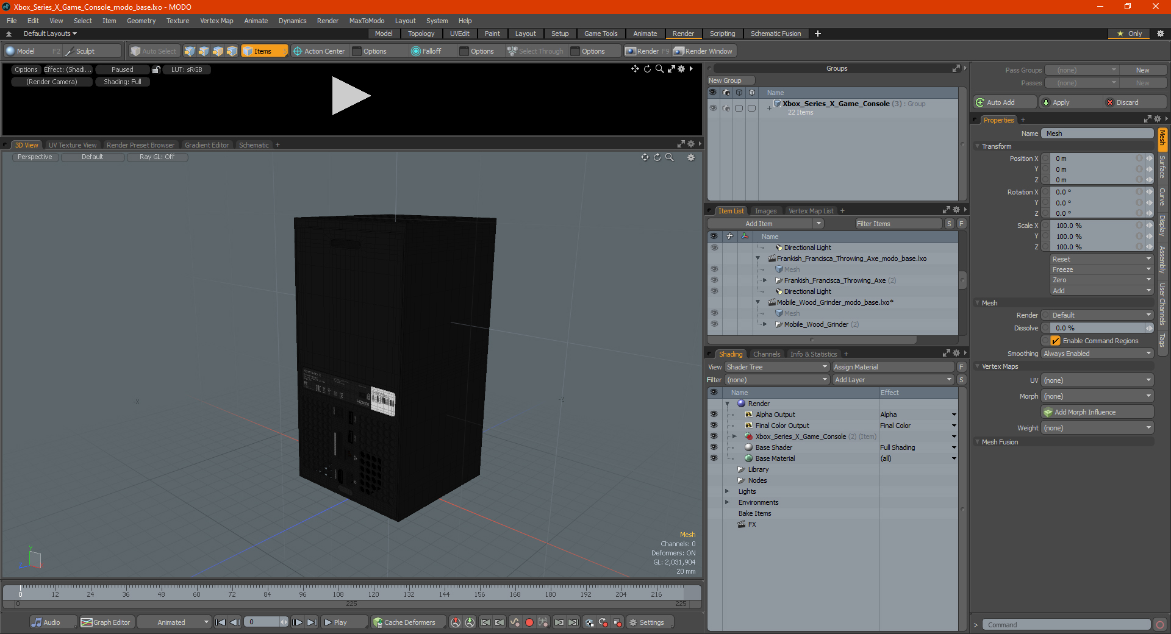Image resolution: width=1171 pixels, height=634 pixels.
Task: Toggle visibility of Alpha Output layer
Action: [714, 415]
